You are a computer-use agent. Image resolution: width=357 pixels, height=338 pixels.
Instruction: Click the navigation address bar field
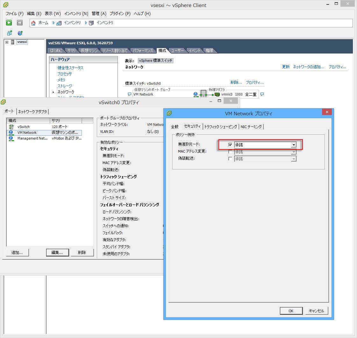pos(191,23)
